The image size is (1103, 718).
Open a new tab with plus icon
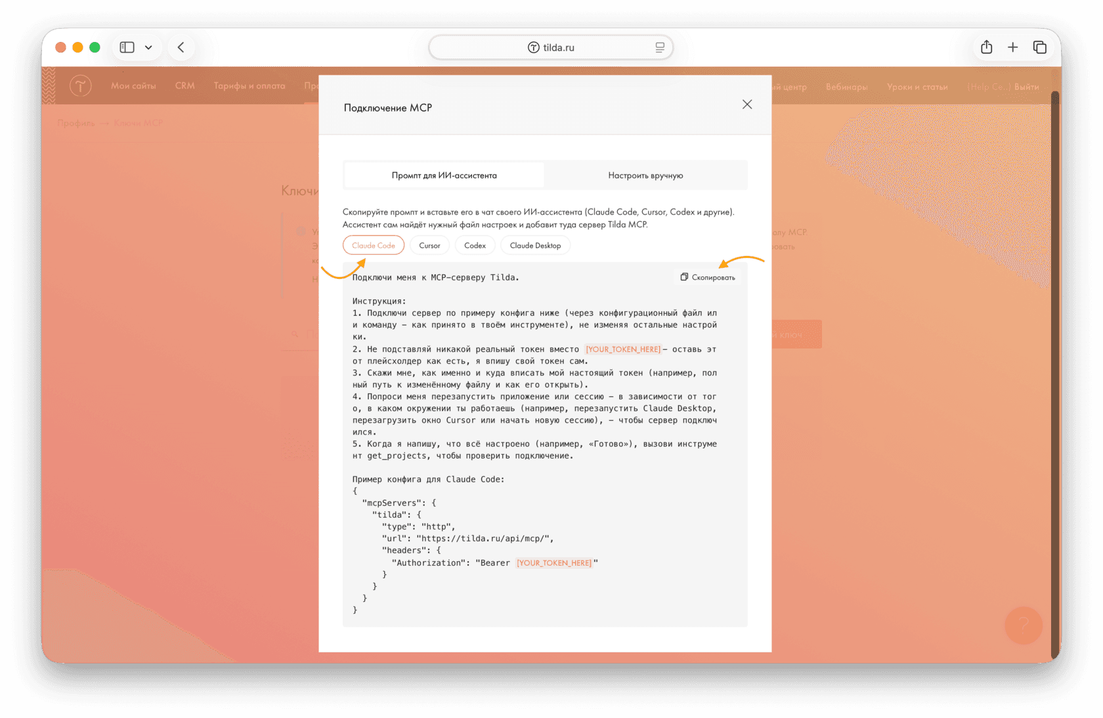click(x=1012, y=47)
